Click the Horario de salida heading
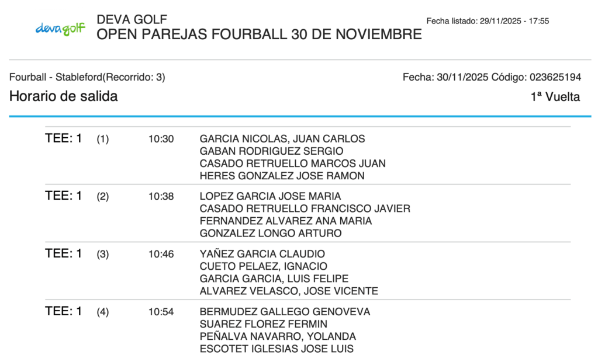The width and height of the screenshot is (598, 362). point(63,96)
